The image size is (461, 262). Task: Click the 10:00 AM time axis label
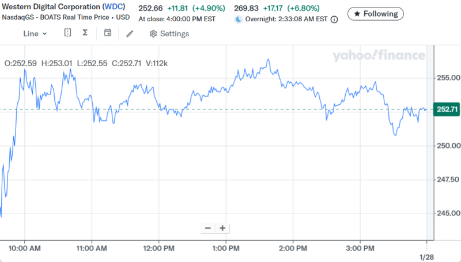pos(26,249)
